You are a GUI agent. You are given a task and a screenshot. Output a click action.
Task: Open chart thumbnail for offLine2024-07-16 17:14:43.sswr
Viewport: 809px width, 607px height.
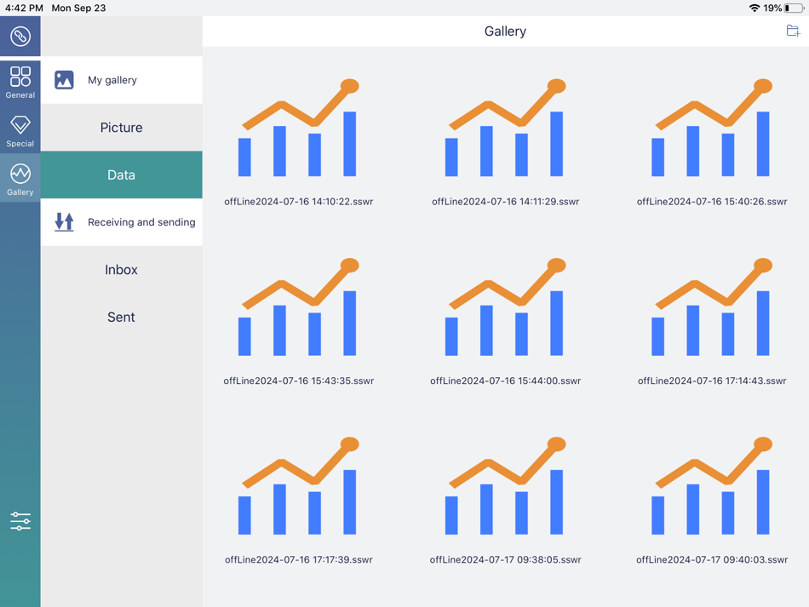coord(712,306)
